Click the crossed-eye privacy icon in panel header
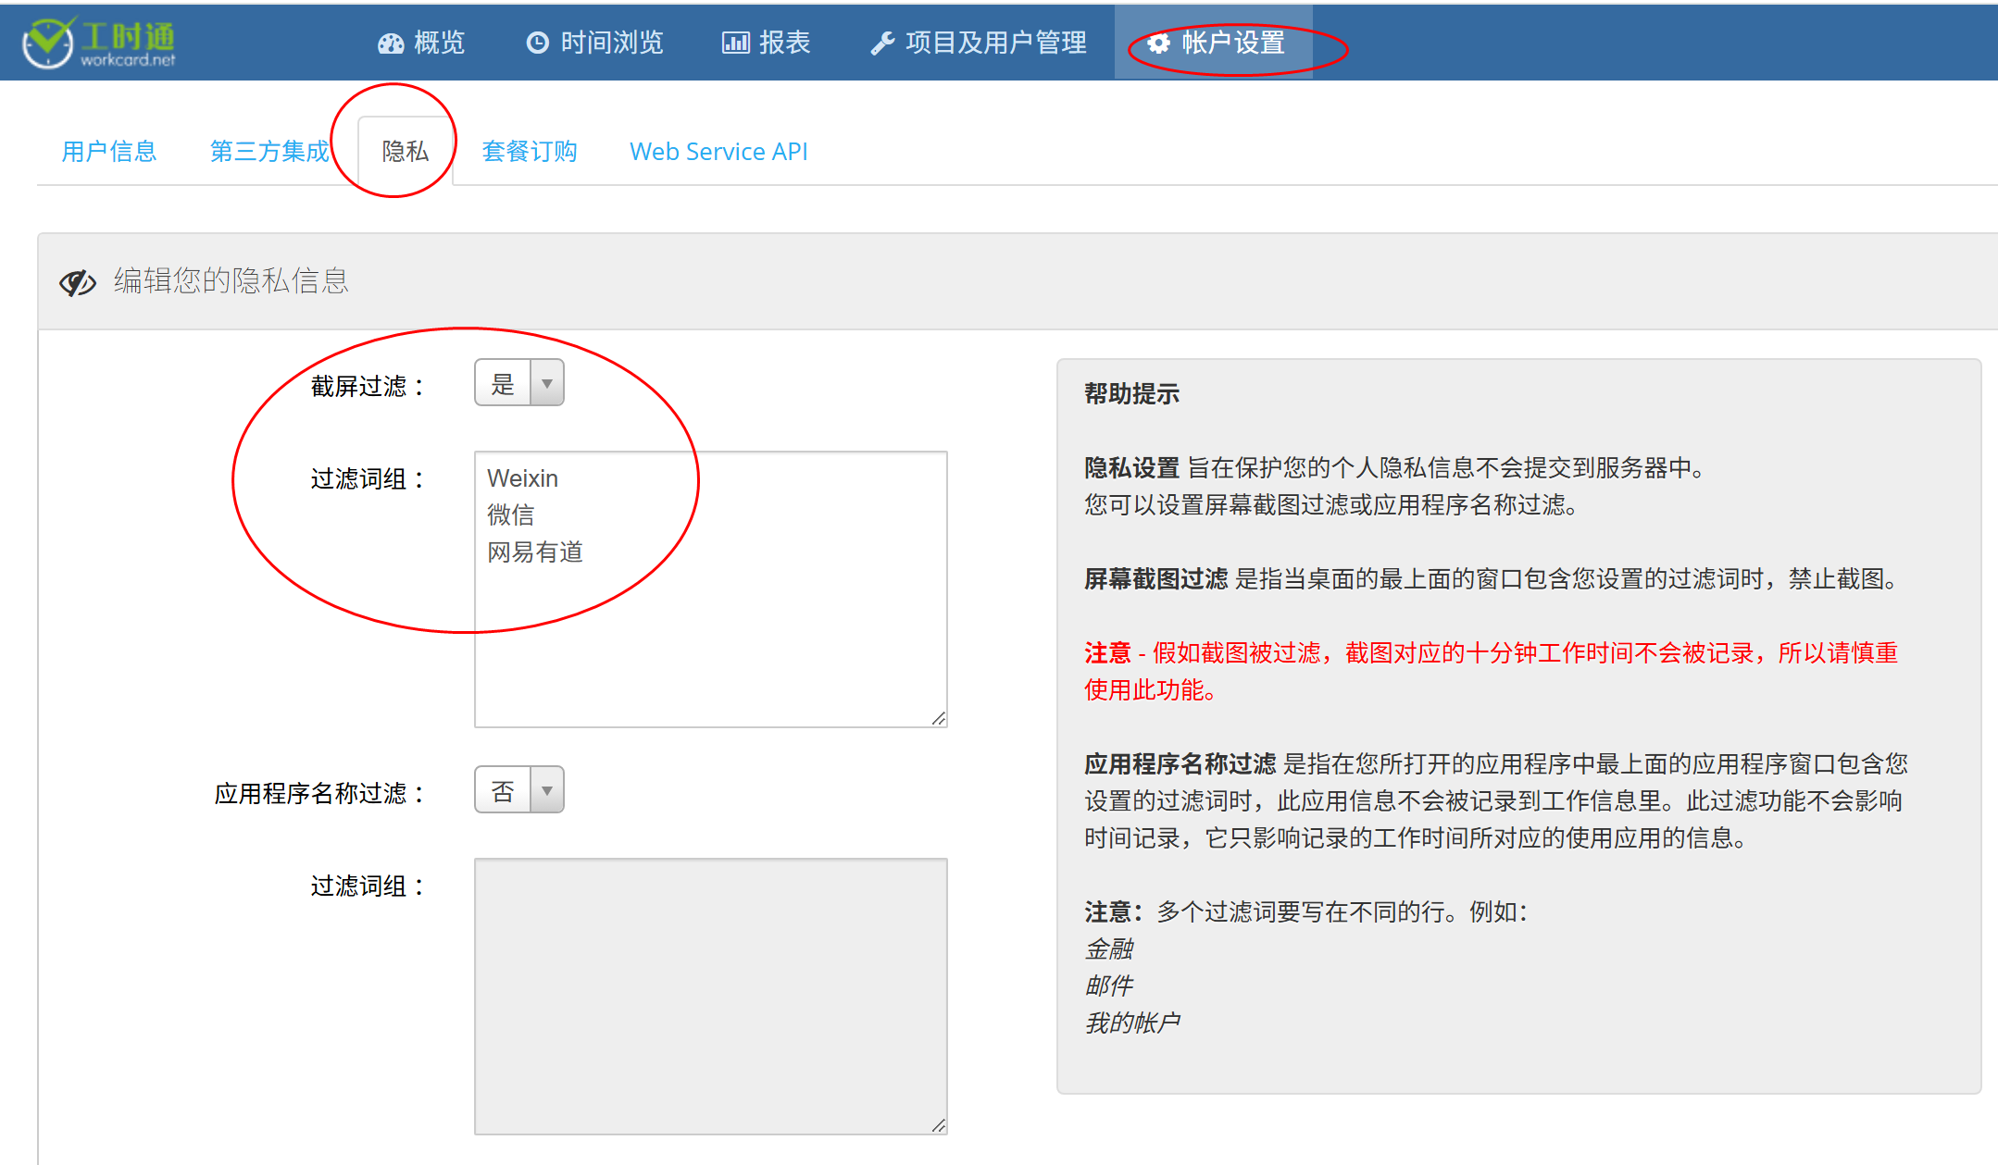The image size is (1998, 1165). pyautogui.click(x=78, y=282)
